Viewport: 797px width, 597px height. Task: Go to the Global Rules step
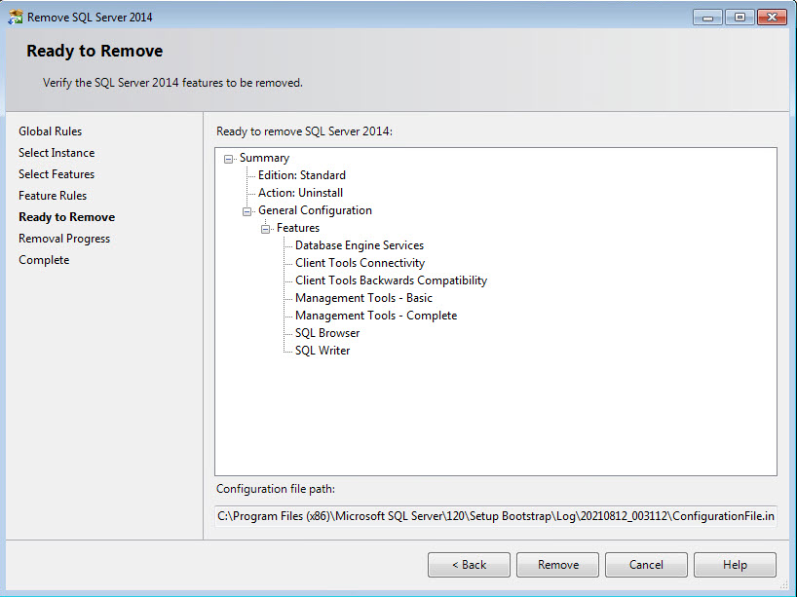coord(51,131)
